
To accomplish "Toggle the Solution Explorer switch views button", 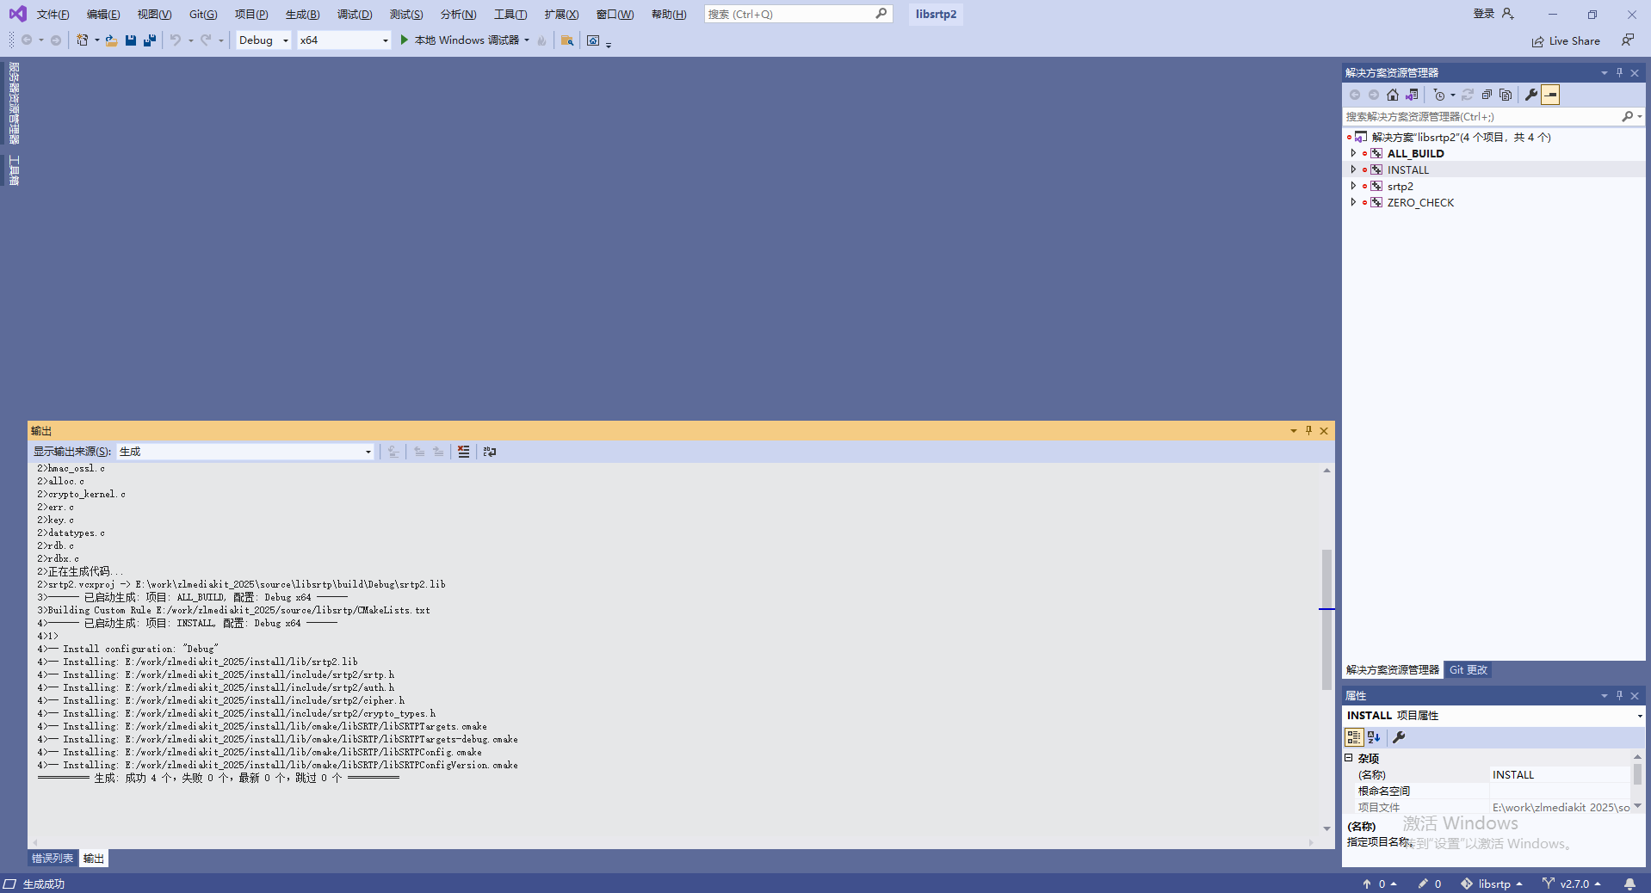I will [x=1550, y=95].
